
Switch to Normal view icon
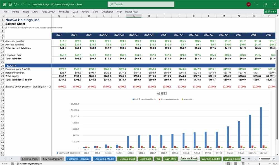click(229, 164)
